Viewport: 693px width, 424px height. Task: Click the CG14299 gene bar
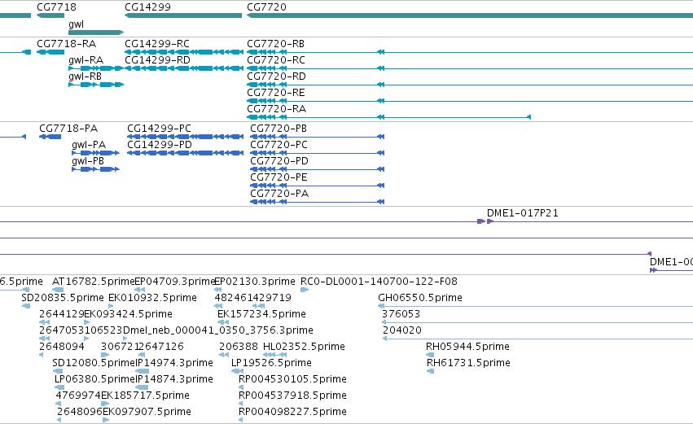click(x=183, y=15)
